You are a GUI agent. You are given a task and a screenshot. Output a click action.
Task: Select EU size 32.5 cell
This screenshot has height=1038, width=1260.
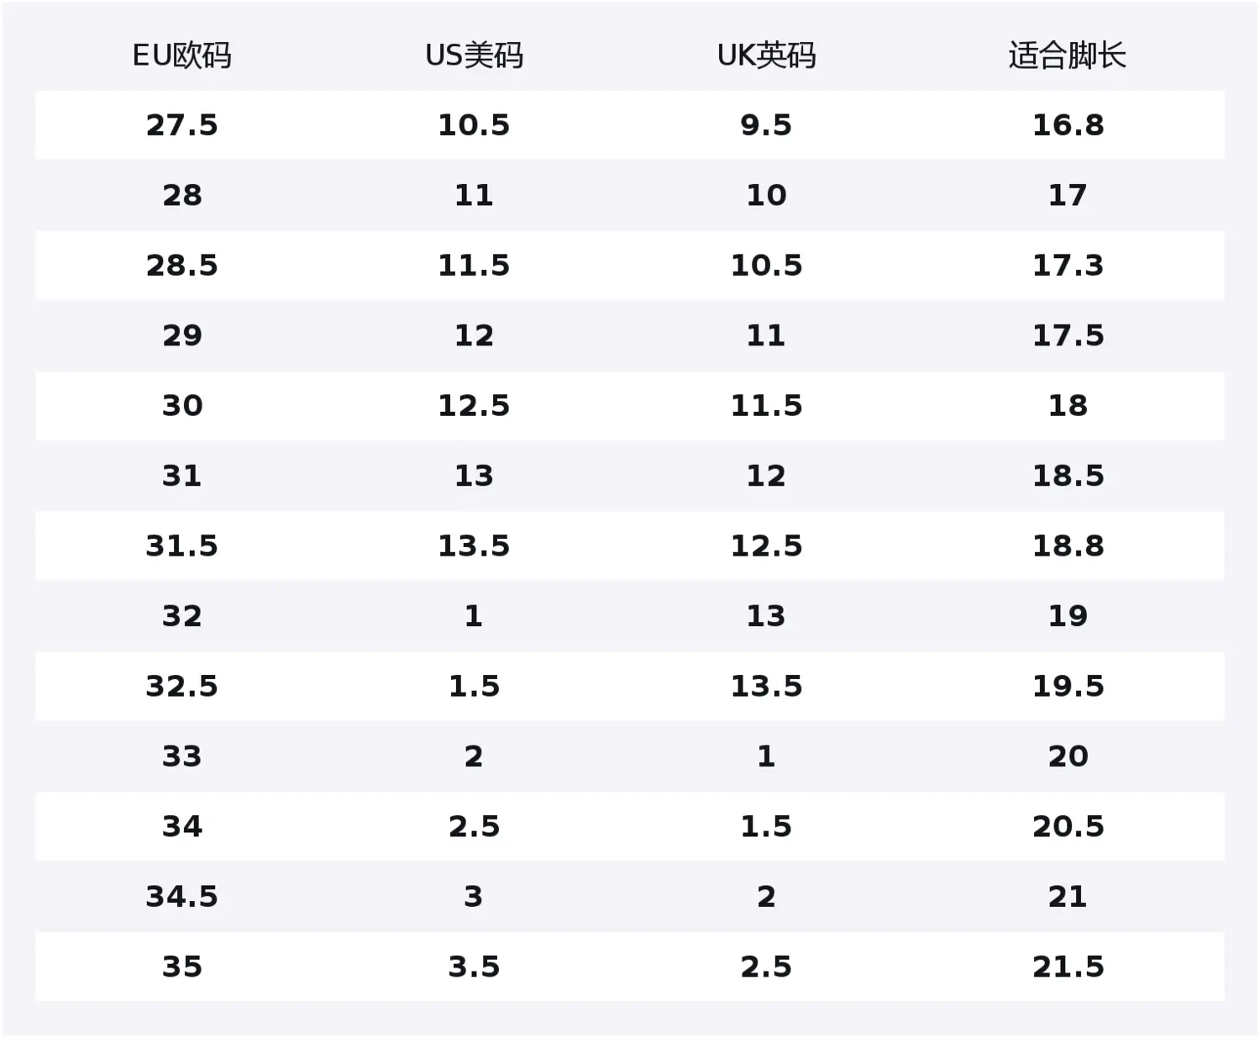[181, 687]
